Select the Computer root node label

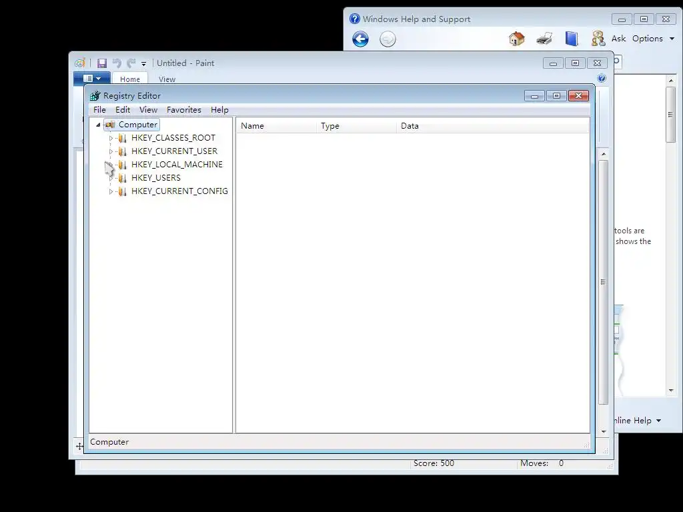pos(137,125)
